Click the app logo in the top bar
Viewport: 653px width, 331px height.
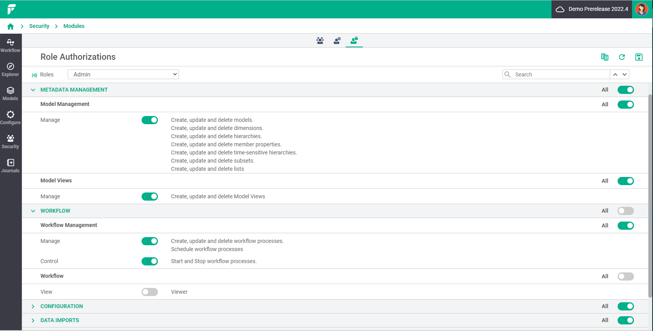(x=11, y=9)
